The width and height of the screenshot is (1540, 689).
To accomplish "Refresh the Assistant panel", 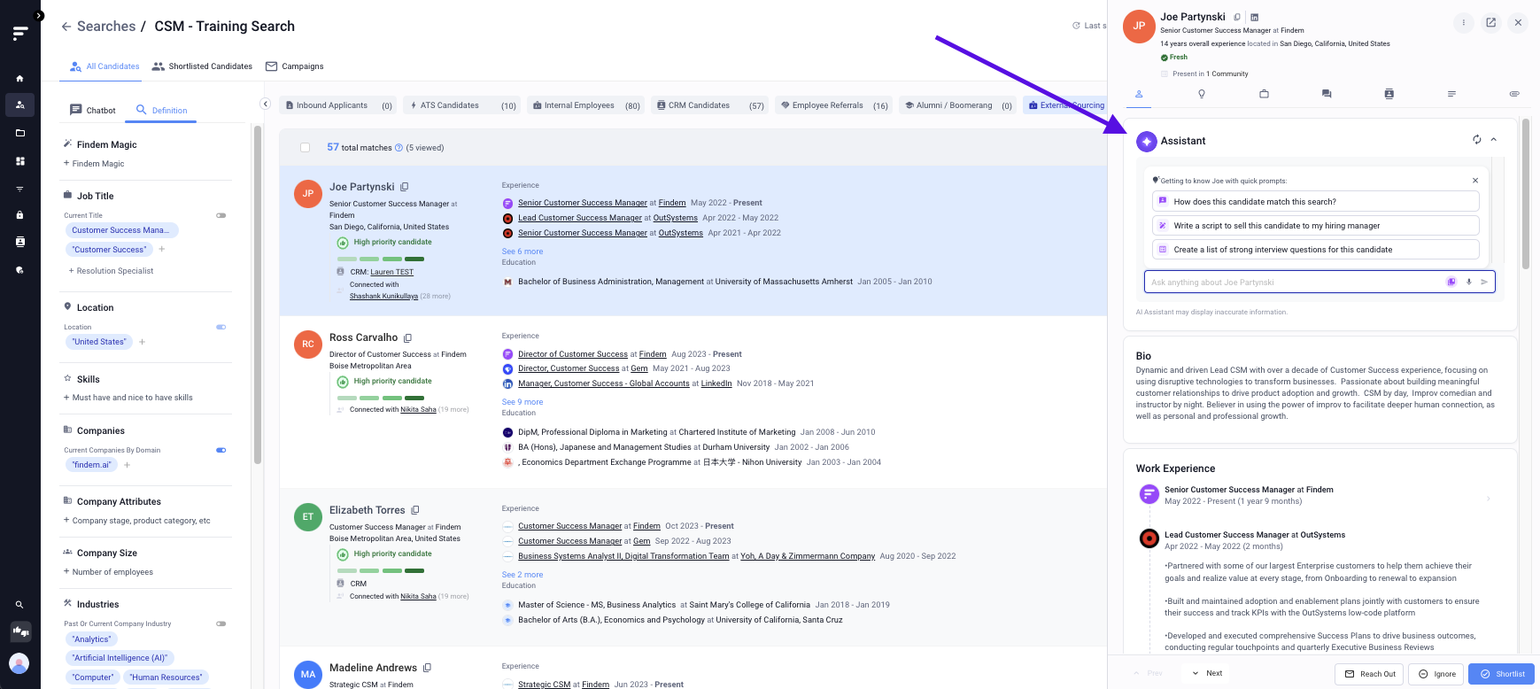I will pyautogui.click(x=1477, y=140).
